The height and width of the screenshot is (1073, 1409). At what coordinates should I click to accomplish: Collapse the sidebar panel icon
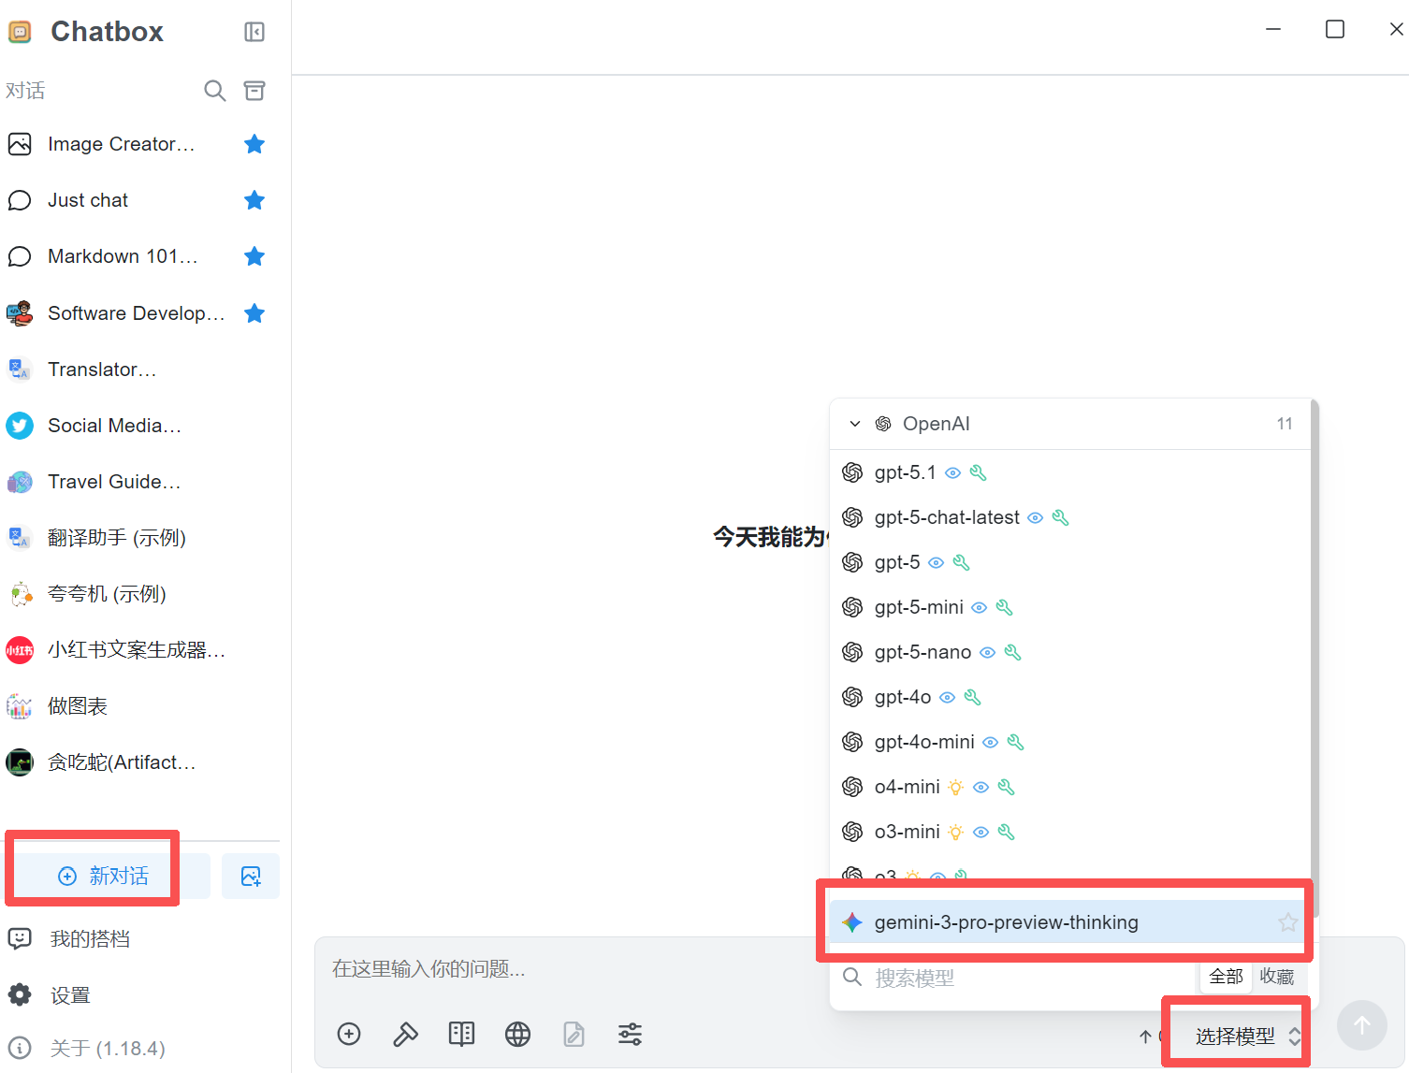254,32
